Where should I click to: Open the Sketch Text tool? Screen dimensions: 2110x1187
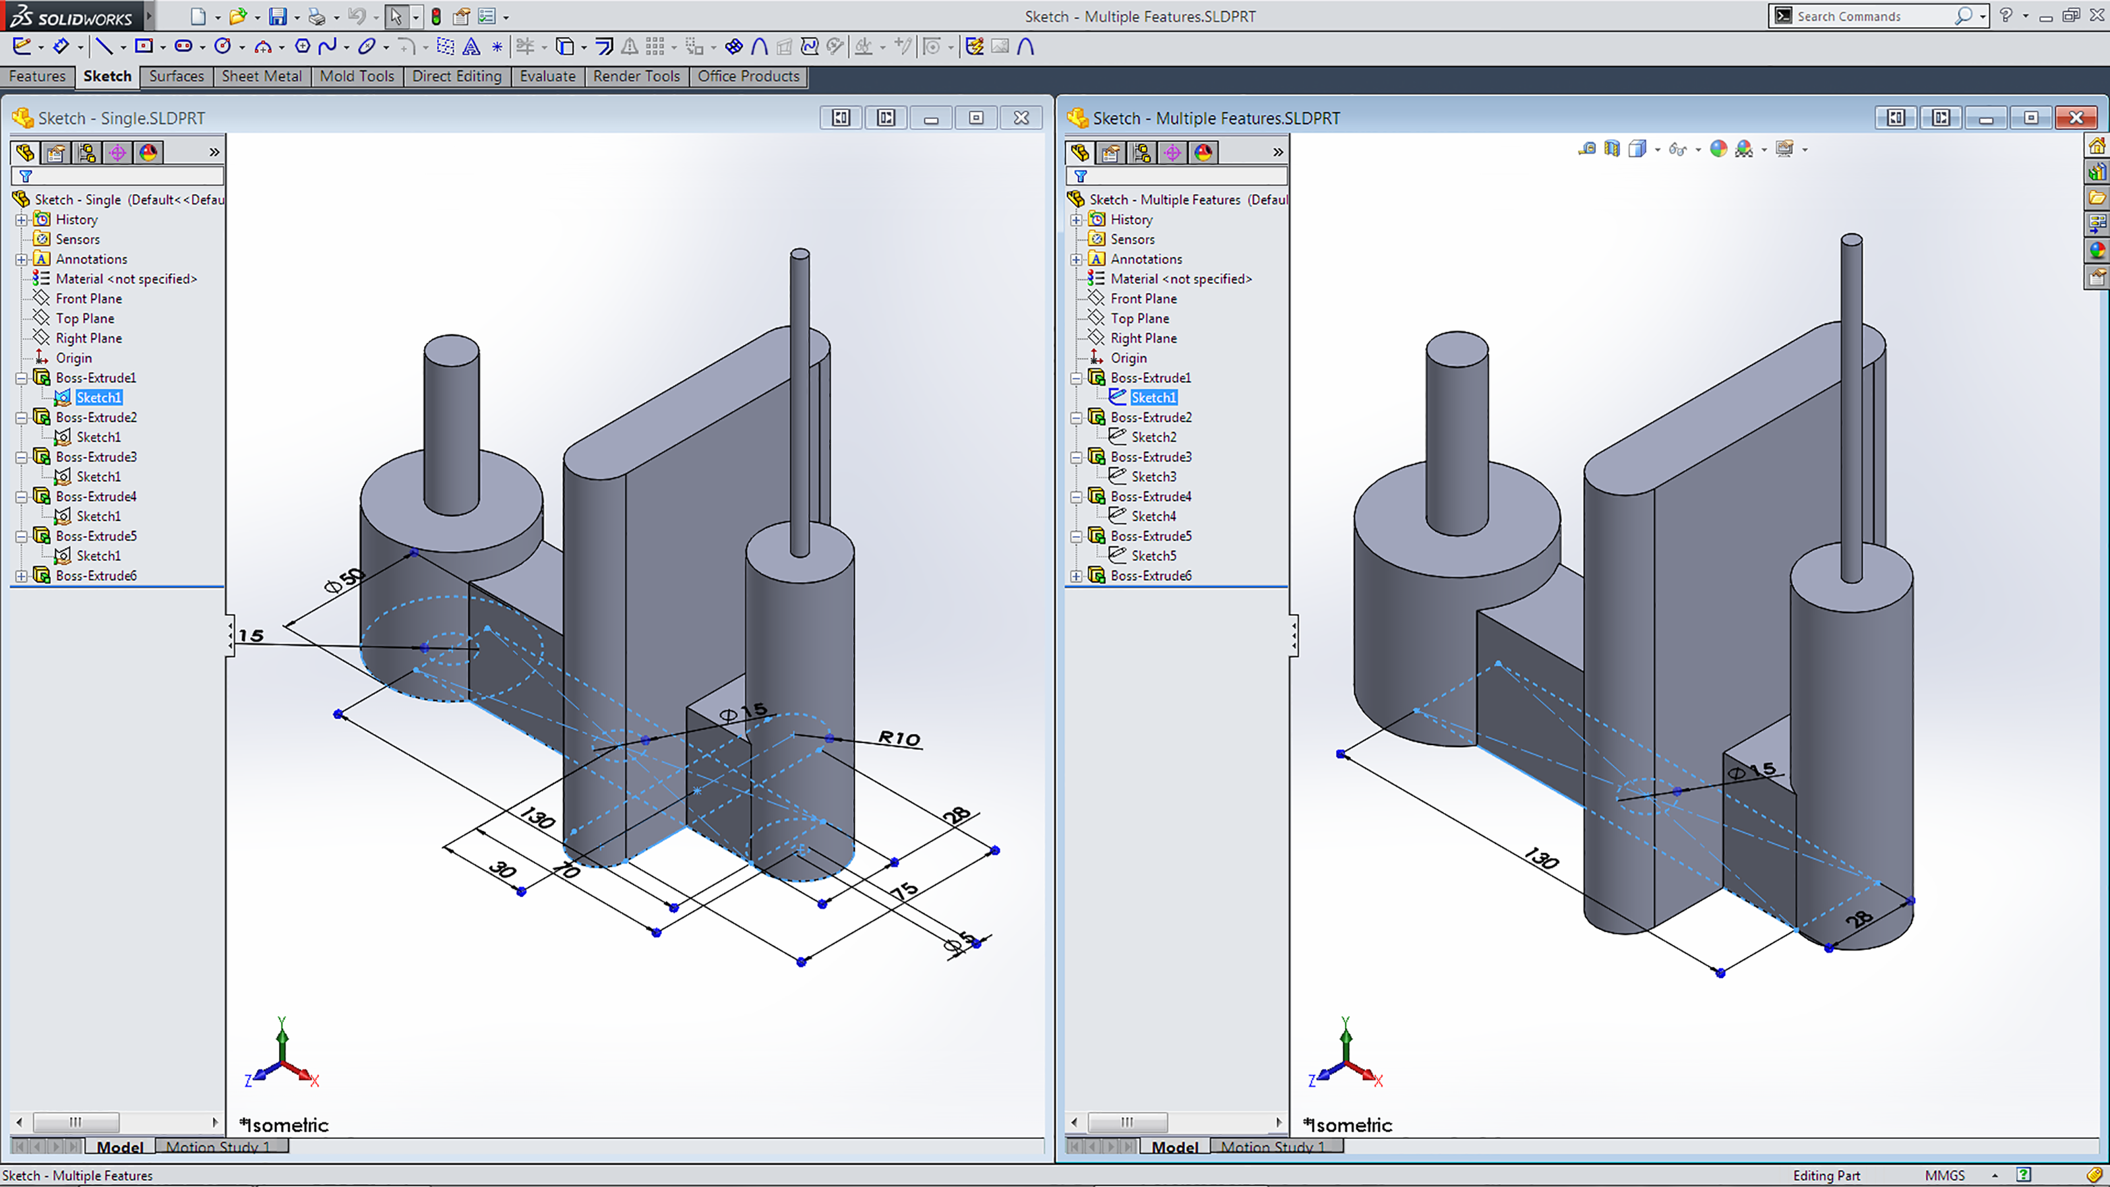pos(471,47)
